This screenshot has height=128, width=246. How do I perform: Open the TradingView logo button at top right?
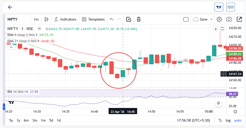pos(219,7)
